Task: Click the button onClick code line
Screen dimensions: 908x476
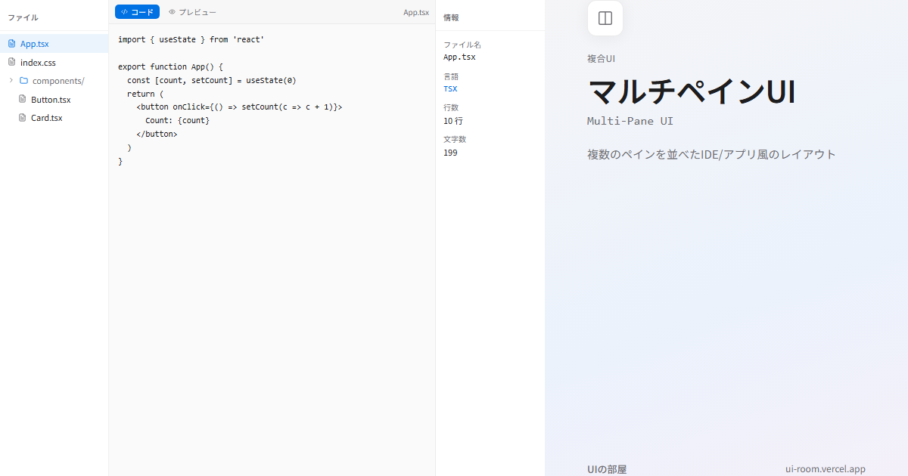Action: [239, 107]
